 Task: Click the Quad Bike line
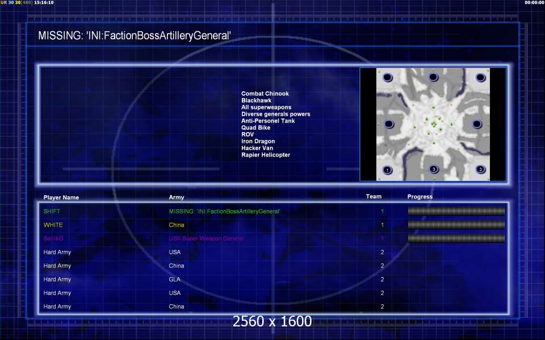(x=256, y=127)
